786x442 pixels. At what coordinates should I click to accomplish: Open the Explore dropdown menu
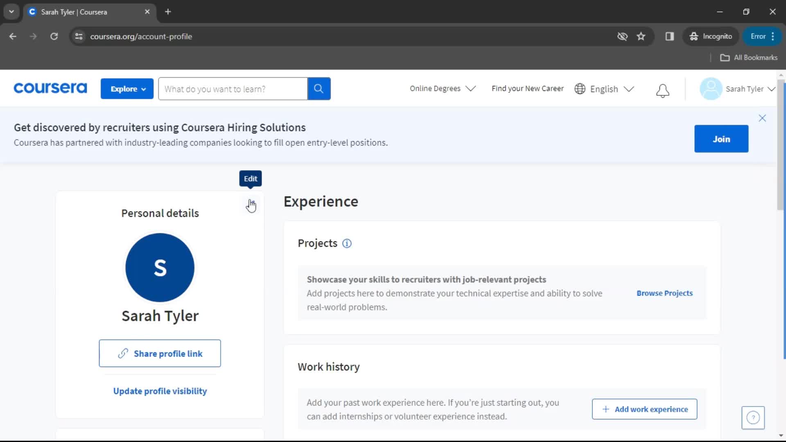tap(127, 89)
